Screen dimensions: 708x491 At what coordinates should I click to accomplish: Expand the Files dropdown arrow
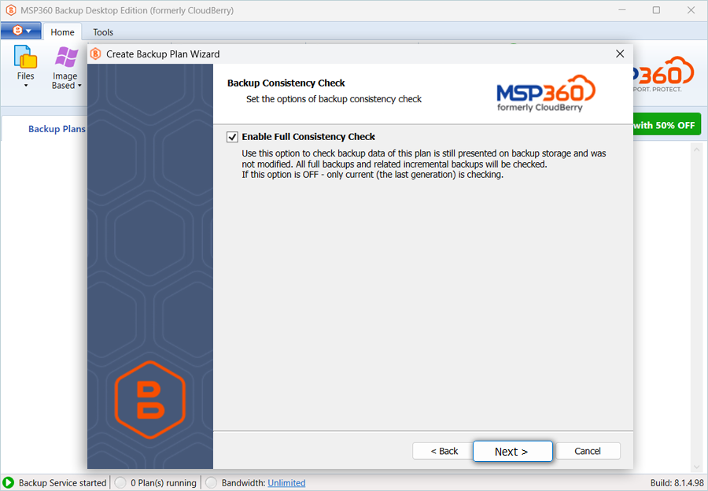click(26, 86)
